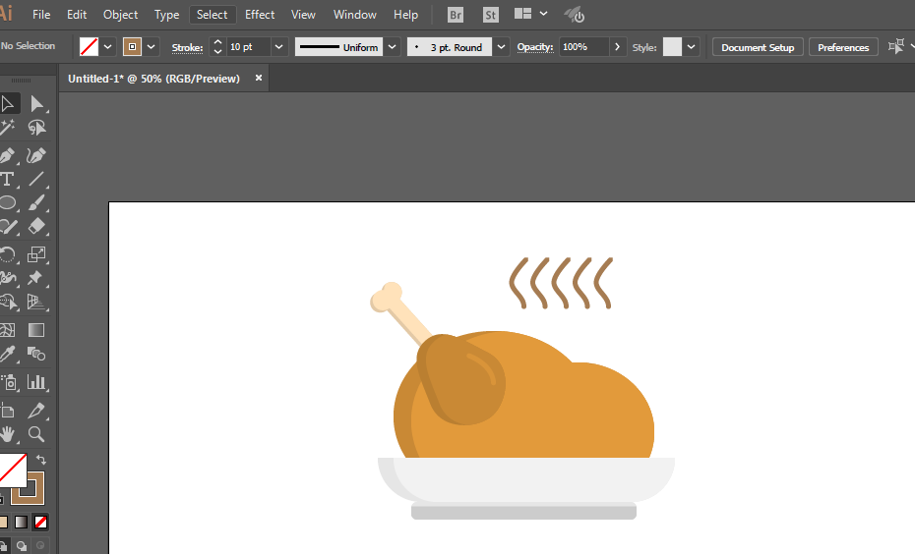915x554 pixels.
Task: Expand the stroke weight dropdown
Action: [278, 47]
